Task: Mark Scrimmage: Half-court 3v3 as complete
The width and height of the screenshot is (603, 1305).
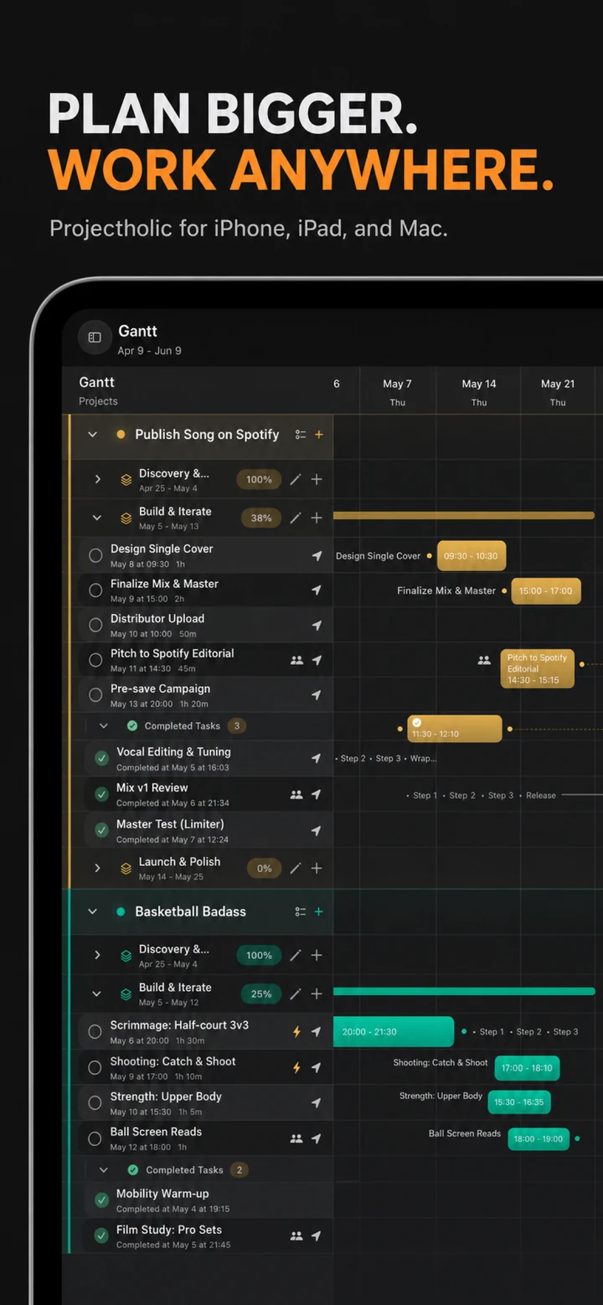Action: pyautogui.click(x=95, y=1032)
